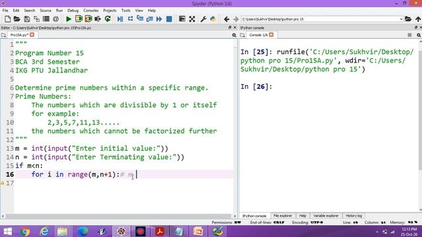This screenshot has width=422, height=237.
Task: Browse working directory folder icon
Action: click(x=408, y=19)
